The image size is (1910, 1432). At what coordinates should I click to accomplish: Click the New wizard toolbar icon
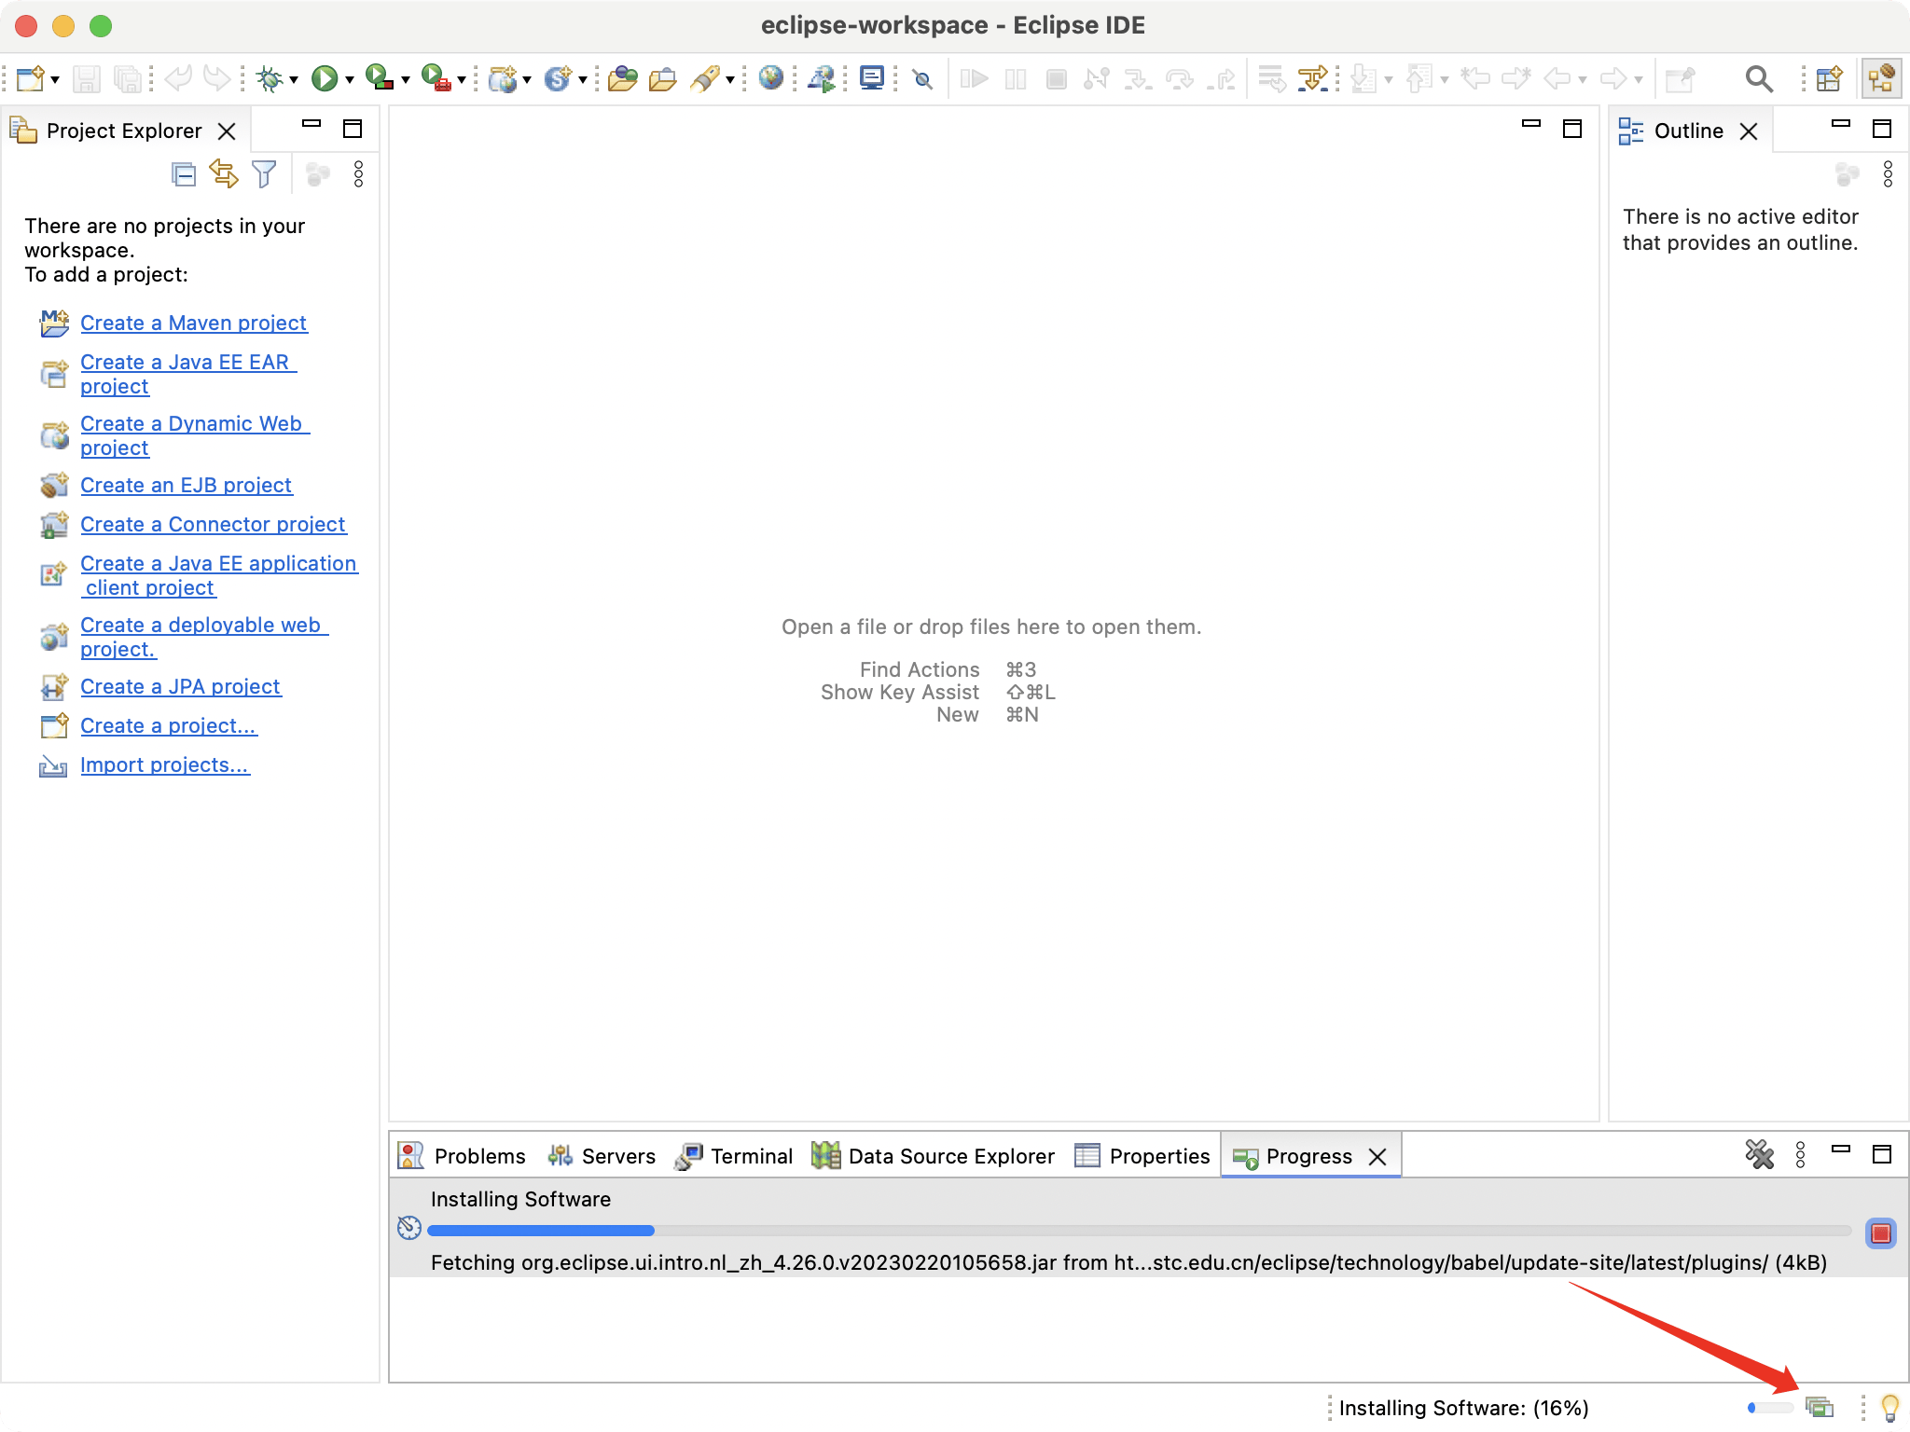tap(30, 78)
